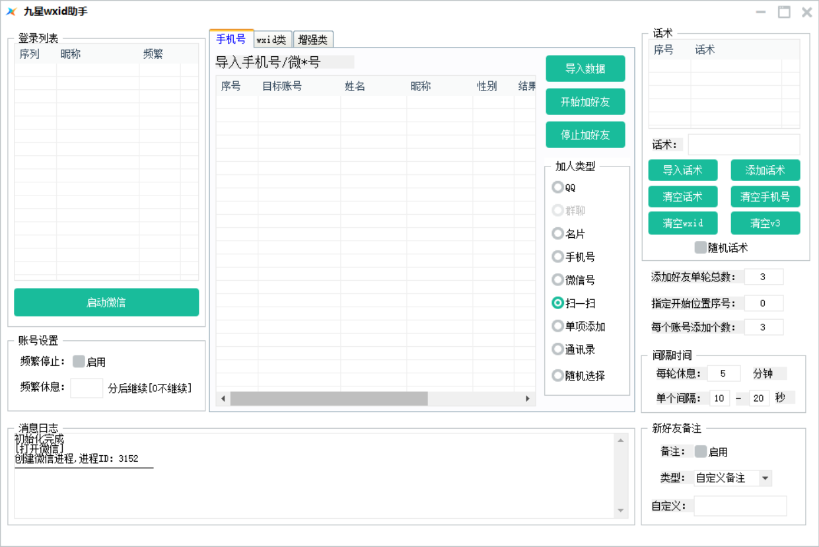The height and width of the screenshot is (547, 819).
Task: Click the 话术 input field
Action: [x=744, y=144]
